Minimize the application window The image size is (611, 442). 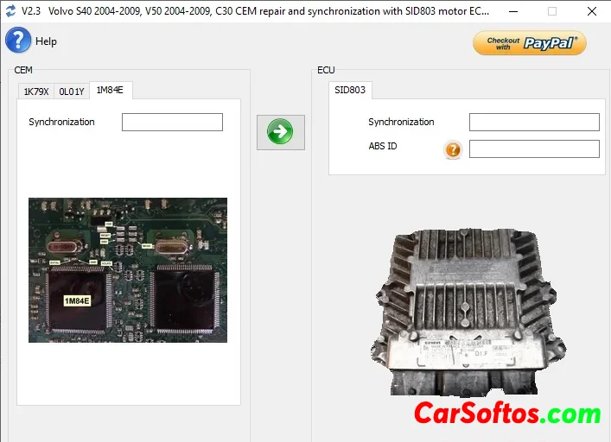point(512,11)
